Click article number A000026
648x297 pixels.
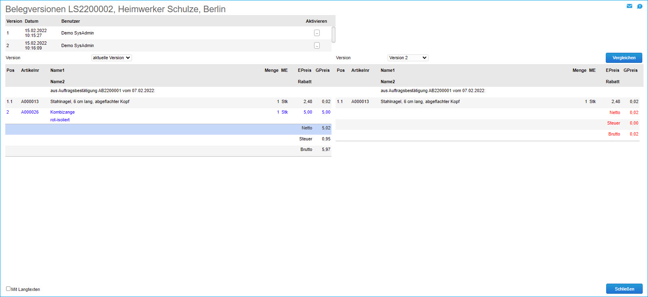(30, 112)
